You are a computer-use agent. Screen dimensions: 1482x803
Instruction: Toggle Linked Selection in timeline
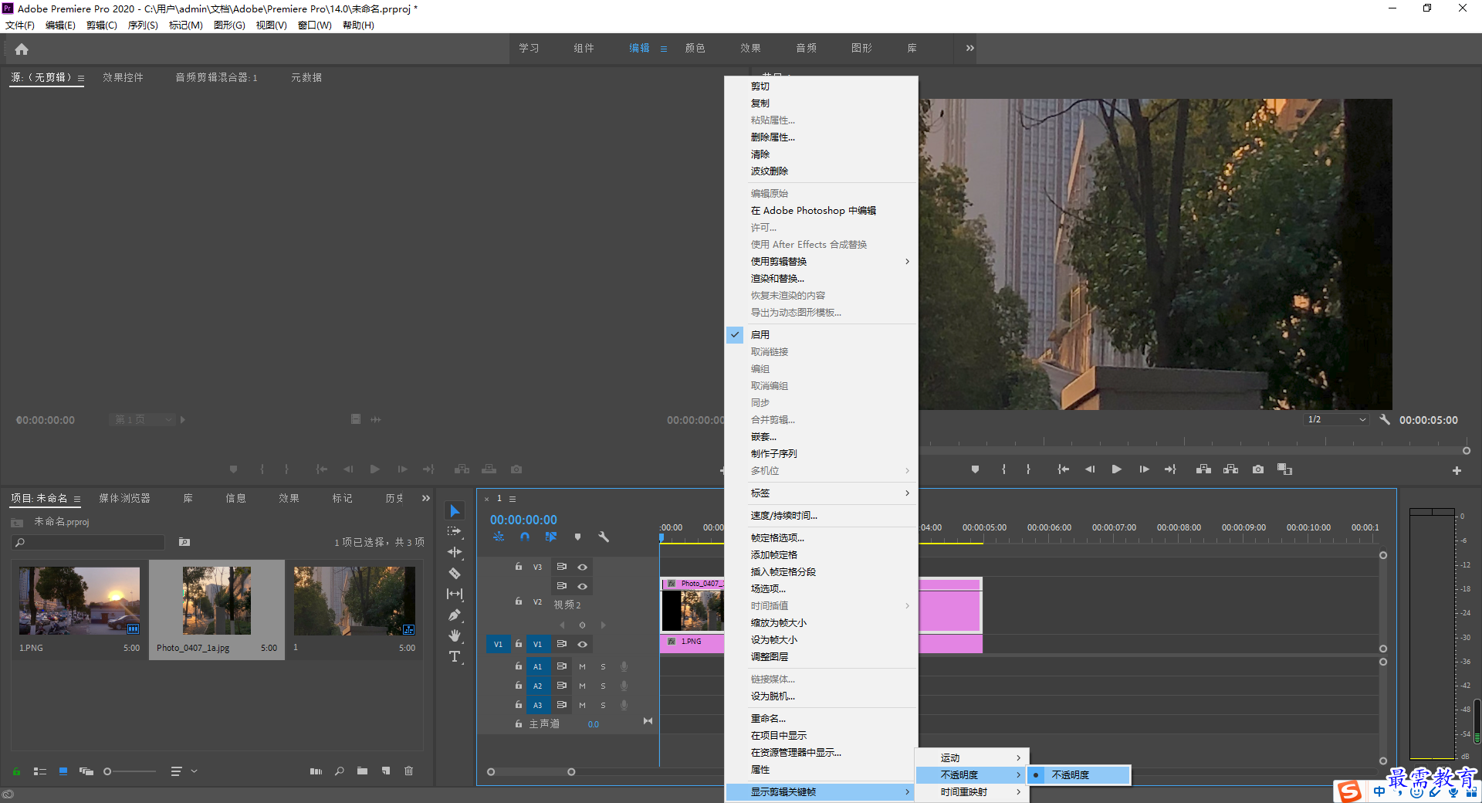pos(551,537)
